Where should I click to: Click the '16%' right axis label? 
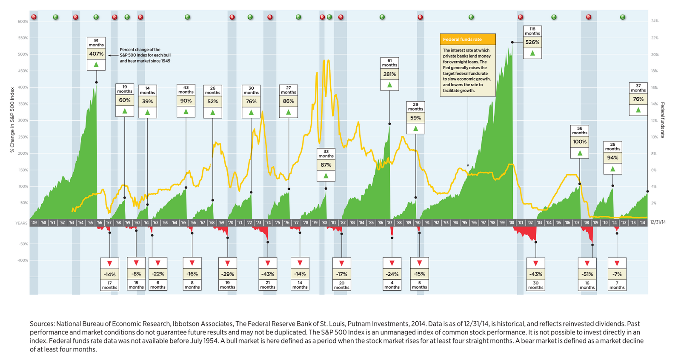(655, 88)
